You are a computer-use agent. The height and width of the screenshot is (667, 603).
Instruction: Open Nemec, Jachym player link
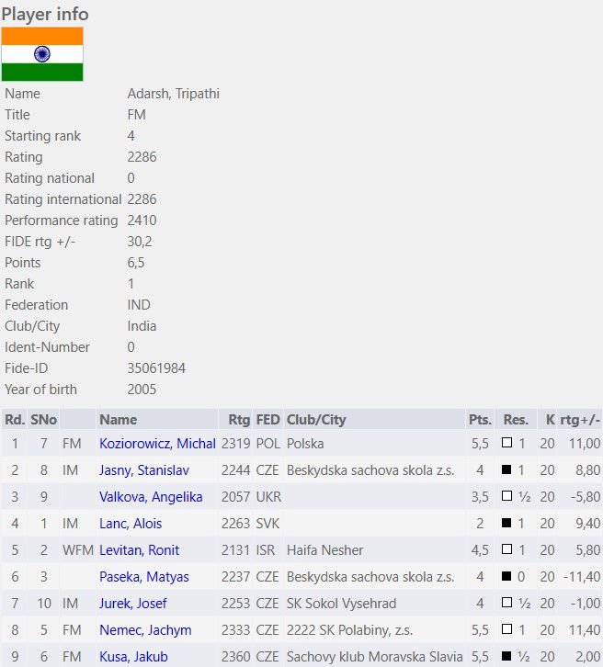(x=145, y=630)
